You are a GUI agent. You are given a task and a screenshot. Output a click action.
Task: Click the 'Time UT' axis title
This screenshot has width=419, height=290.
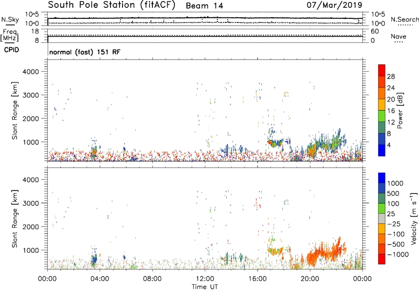(205, 287)
